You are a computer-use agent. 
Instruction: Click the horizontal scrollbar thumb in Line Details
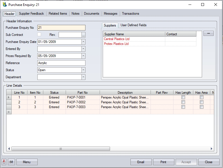pos(61,149)
